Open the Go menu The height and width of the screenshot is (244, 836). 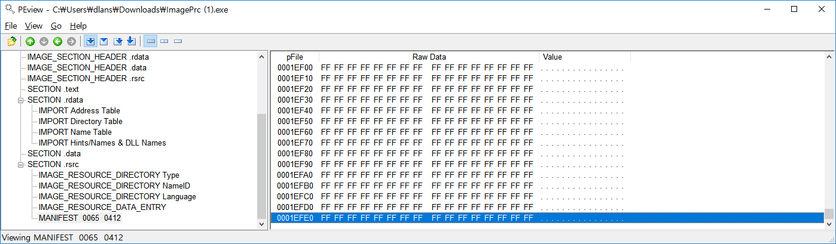click(56, 26)
